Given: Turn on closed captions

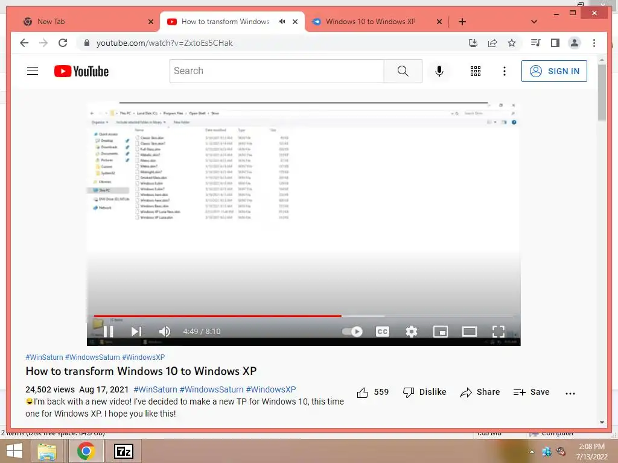Looking at the screenshot, I should (382, 332).
